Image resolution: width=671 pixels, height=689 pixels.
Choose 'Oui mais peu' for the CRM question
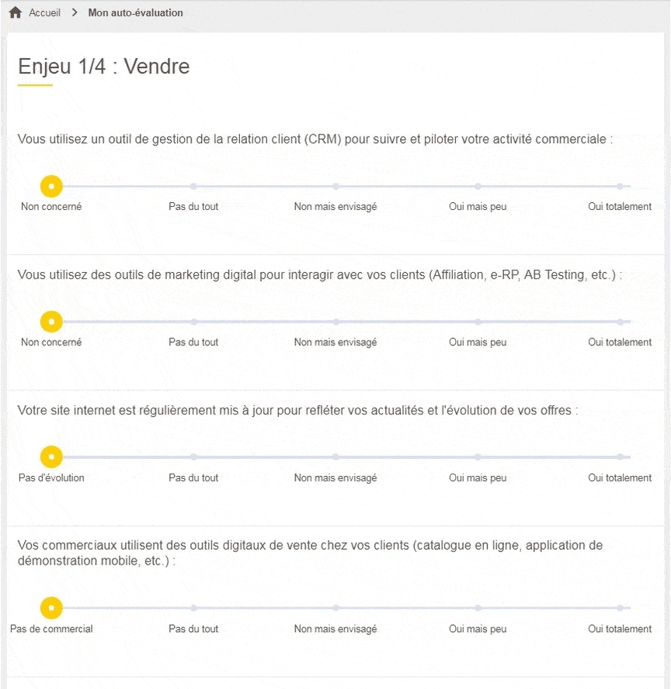click(477, 186)
